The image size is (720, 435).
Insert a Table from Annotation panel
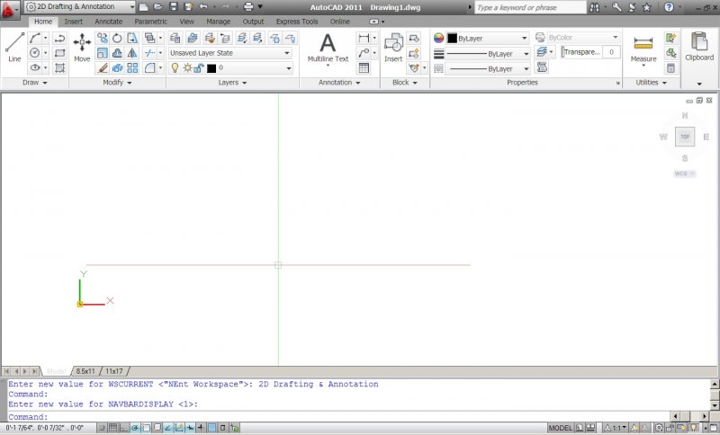364,67
